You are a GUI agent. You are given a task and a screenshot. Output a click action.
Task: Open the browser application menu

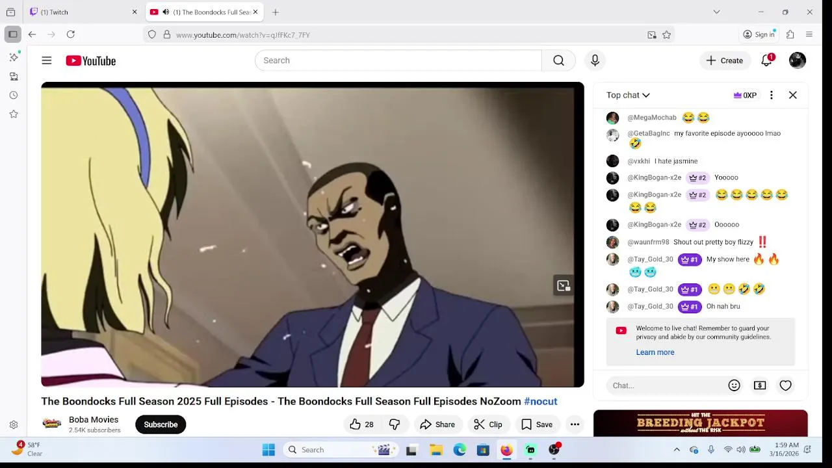(x=809, y=34)
